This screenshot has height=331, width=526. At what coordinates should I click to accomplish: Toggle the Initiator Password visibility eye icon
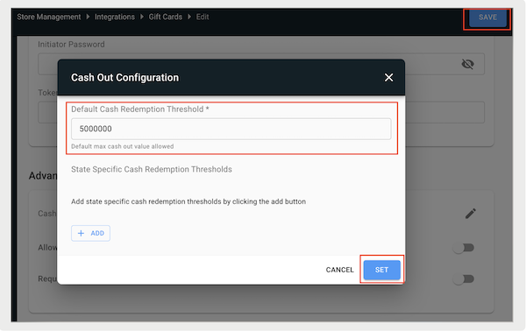pyautogui.click(x=467, y=64)
